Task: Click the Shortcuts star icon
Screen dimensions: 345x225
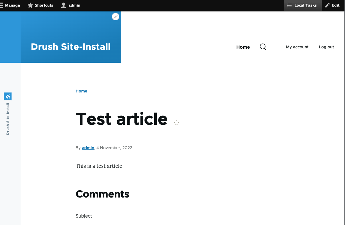Action: click(30, 5)
